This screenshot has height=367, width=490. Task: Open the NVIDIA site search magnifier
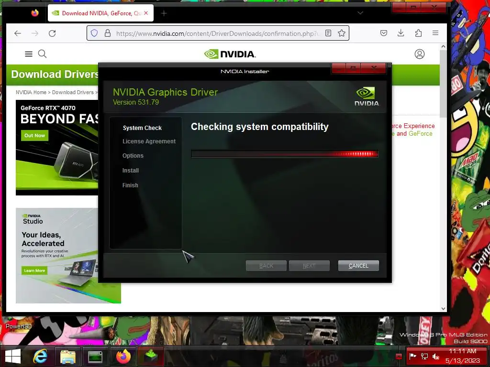tap(43, 54)
